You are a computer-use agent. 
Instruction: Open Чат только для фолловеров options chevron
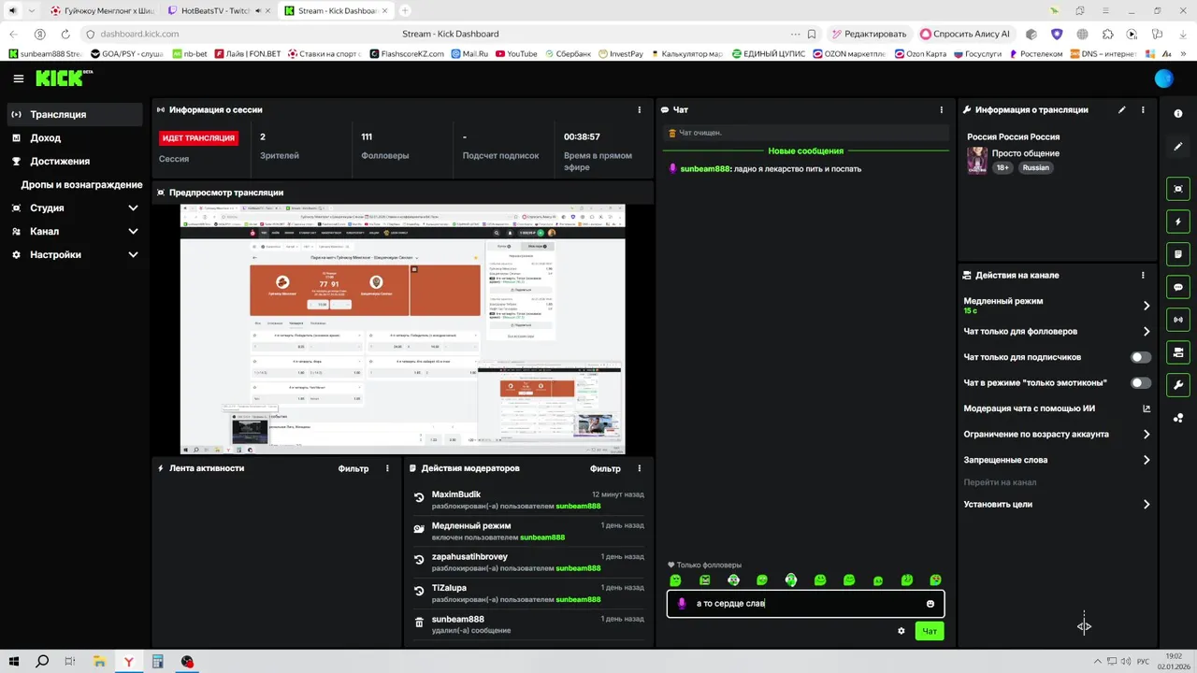tap(1147, 331)
